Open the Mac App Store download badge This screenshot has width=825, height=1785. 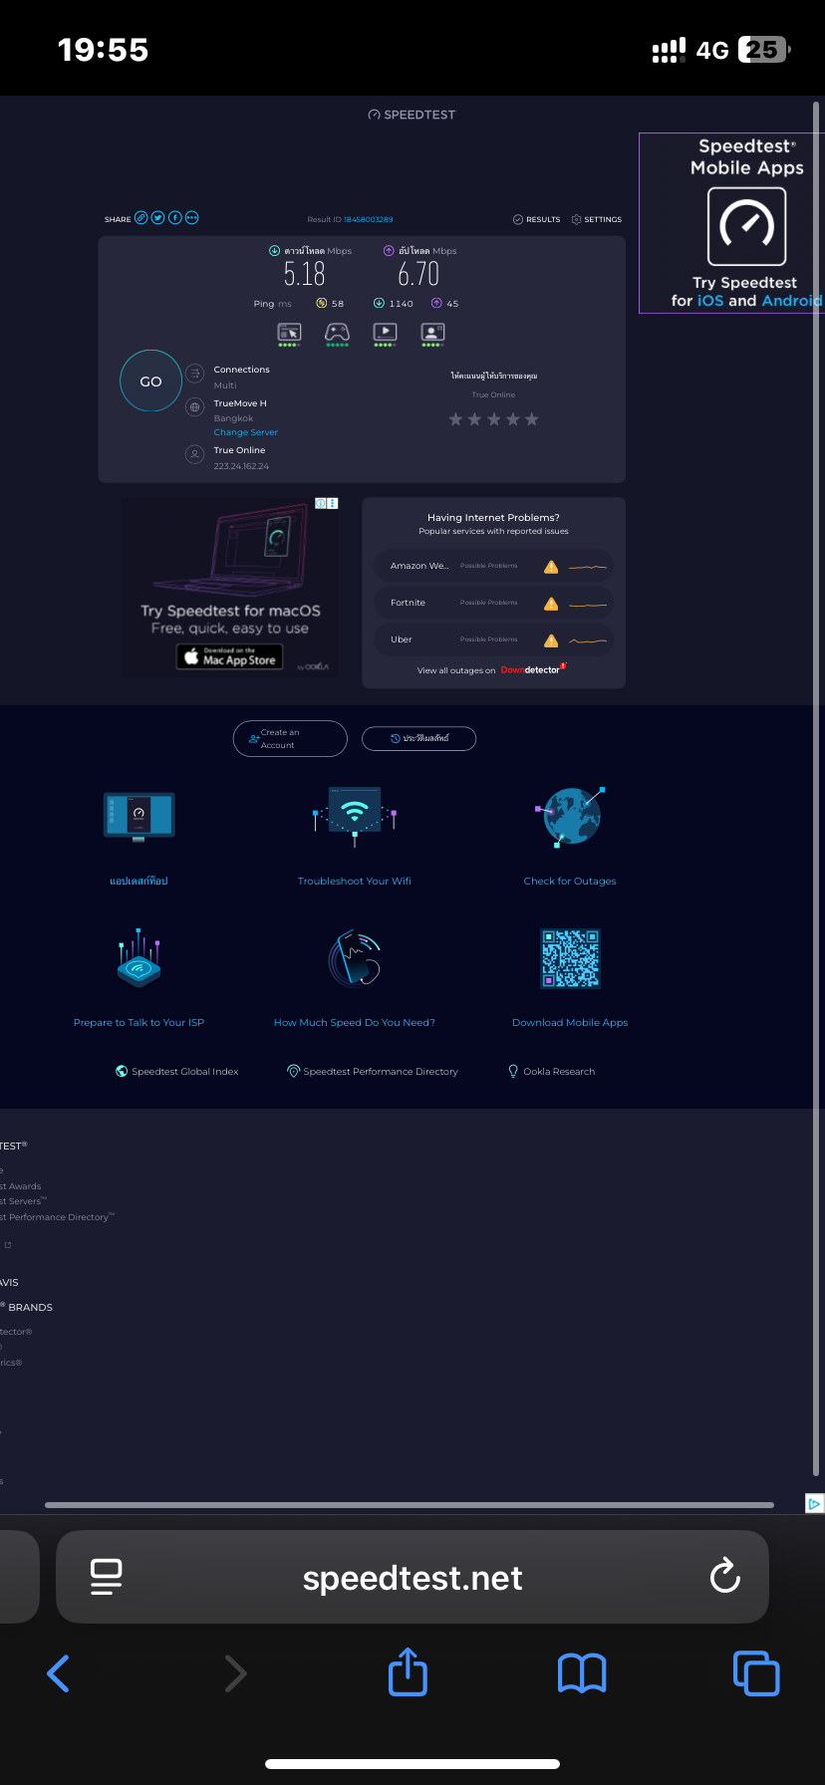coord(230,656)
